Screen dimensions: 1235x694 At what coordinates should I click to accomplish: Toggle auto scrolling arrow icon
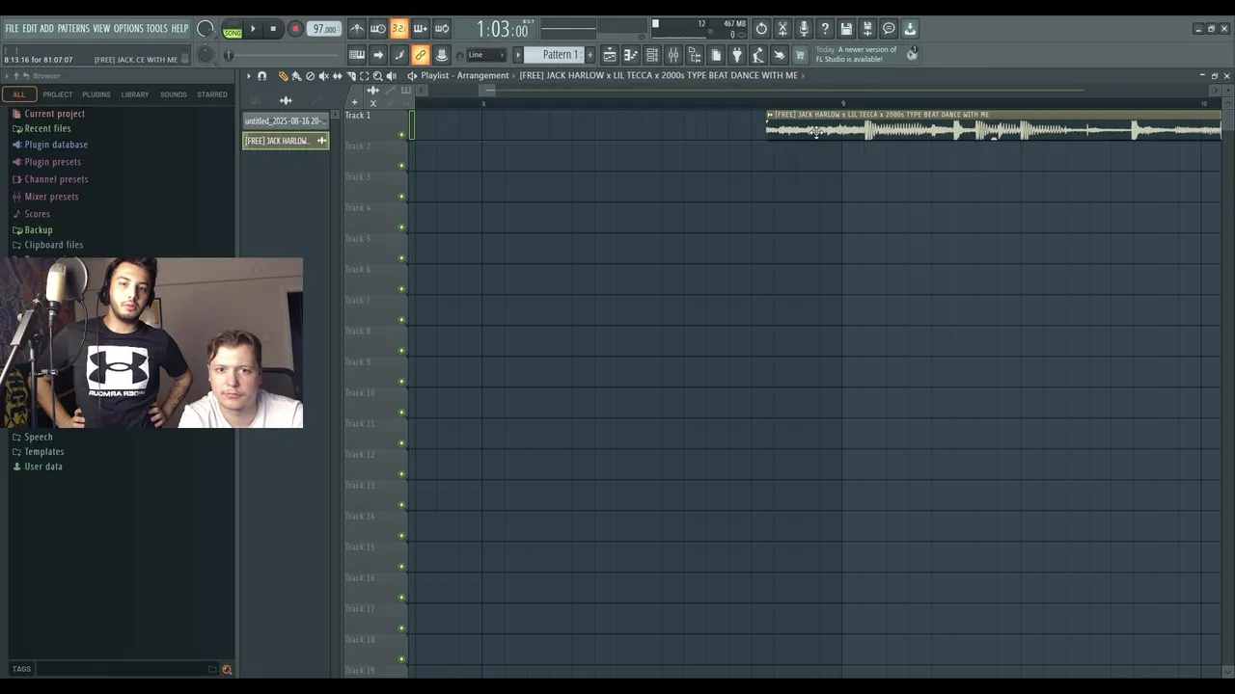(378, 55)
